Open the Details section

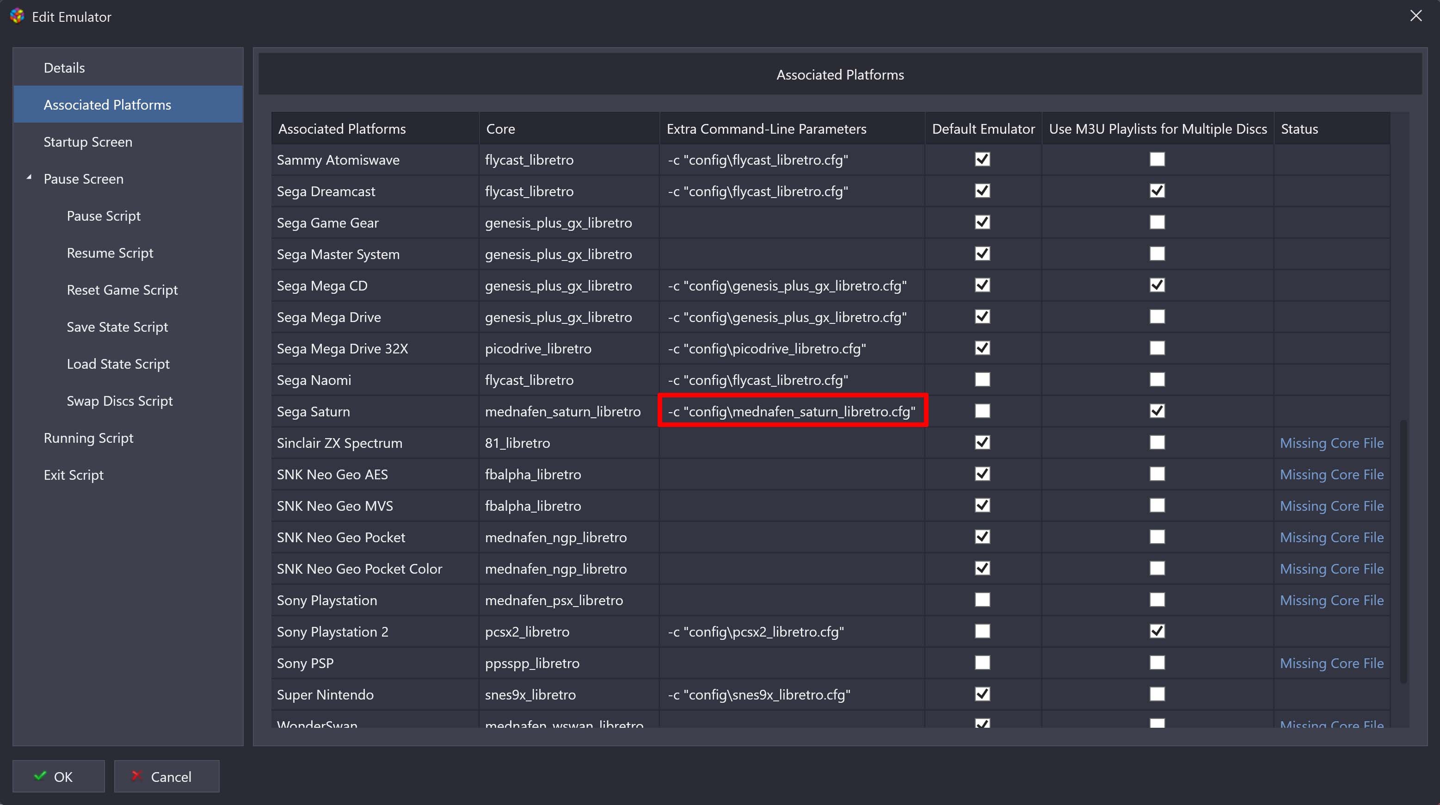pos(128,68)
